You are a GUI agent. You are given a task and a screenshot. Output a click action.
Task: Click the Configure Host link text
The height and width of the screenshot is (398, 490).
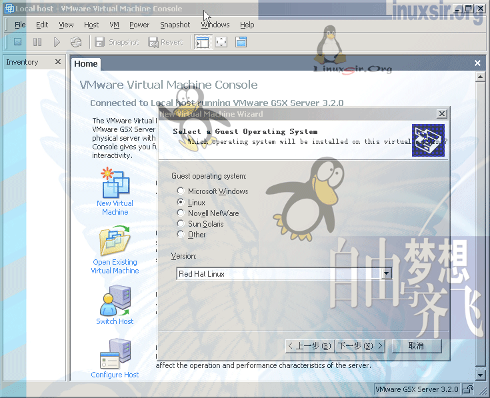coord(115,375)
